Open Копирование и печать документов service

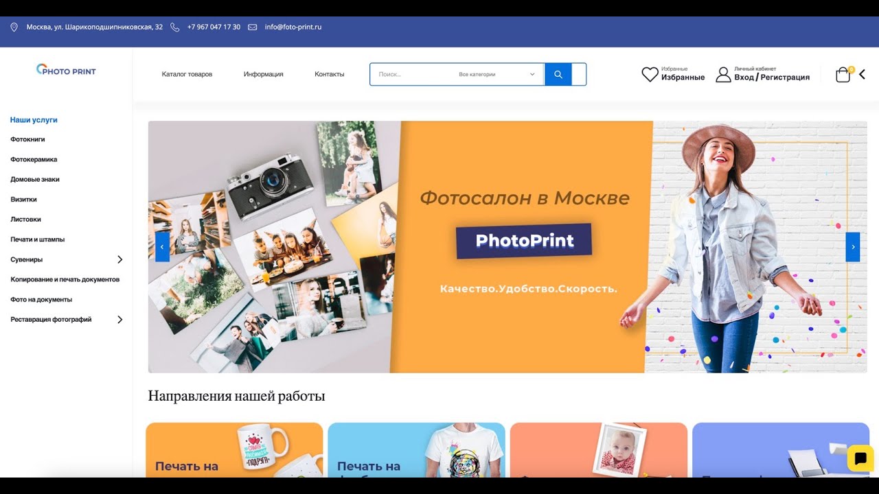(65, 279)
